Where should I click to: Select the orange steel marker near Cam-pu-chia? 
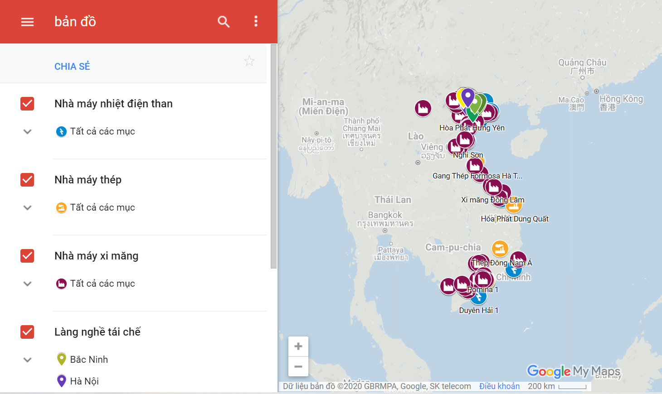click(x=500, y=248)
